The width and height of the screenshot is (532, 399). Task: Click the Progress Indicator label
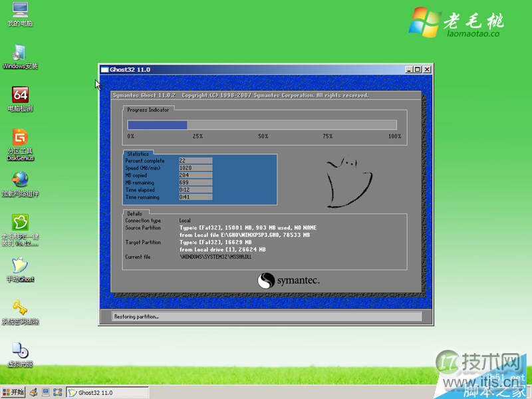pos(148,110)
